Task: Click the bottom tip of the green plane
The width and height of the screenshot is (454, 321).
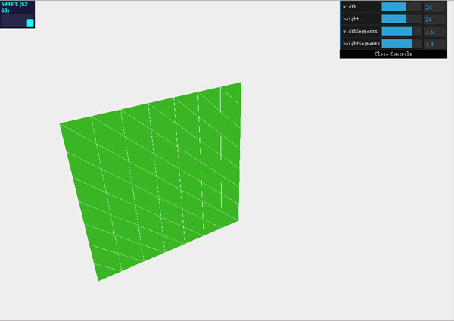Action: (98, 279)
